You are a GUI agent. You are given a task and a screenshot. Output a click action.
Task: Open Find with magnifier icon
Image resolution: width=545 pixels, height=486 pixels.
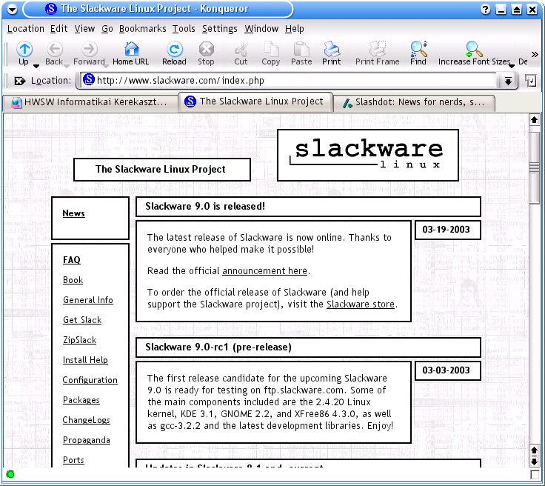418,50
